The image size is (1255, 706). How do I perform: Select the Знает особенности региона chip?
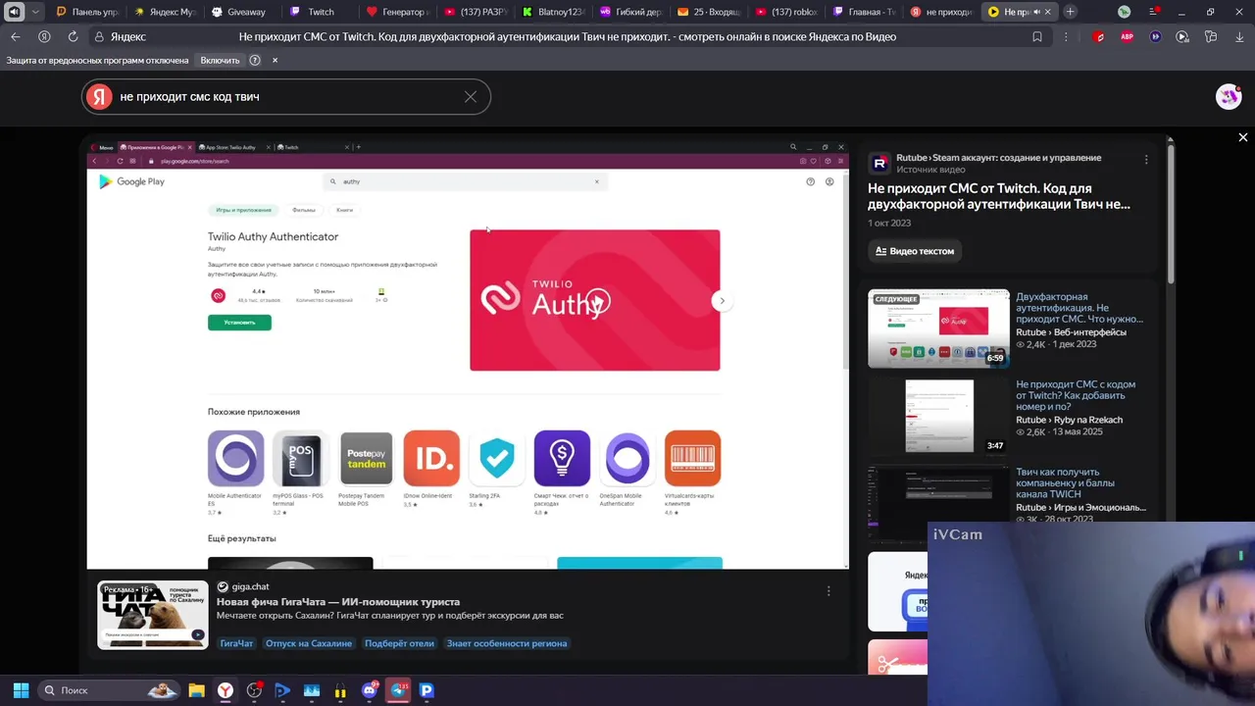pyautogui.click(x=507, y=643)
